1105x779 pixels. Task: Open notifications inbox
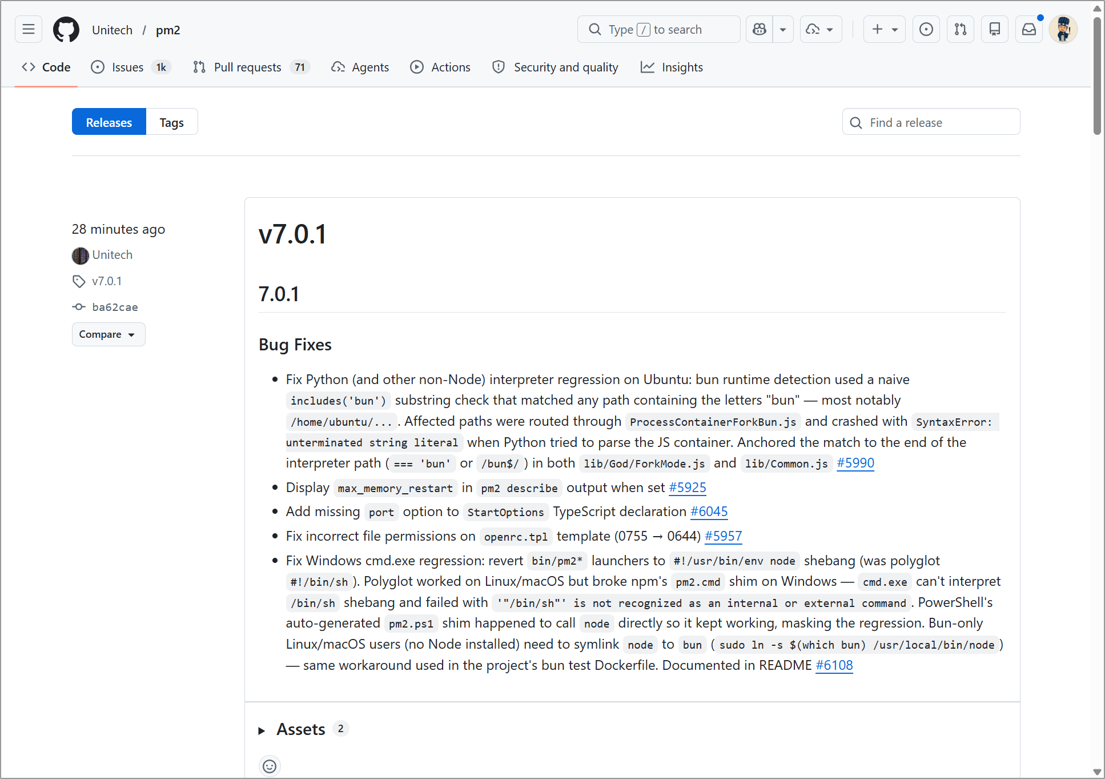tap(1029, 29)
